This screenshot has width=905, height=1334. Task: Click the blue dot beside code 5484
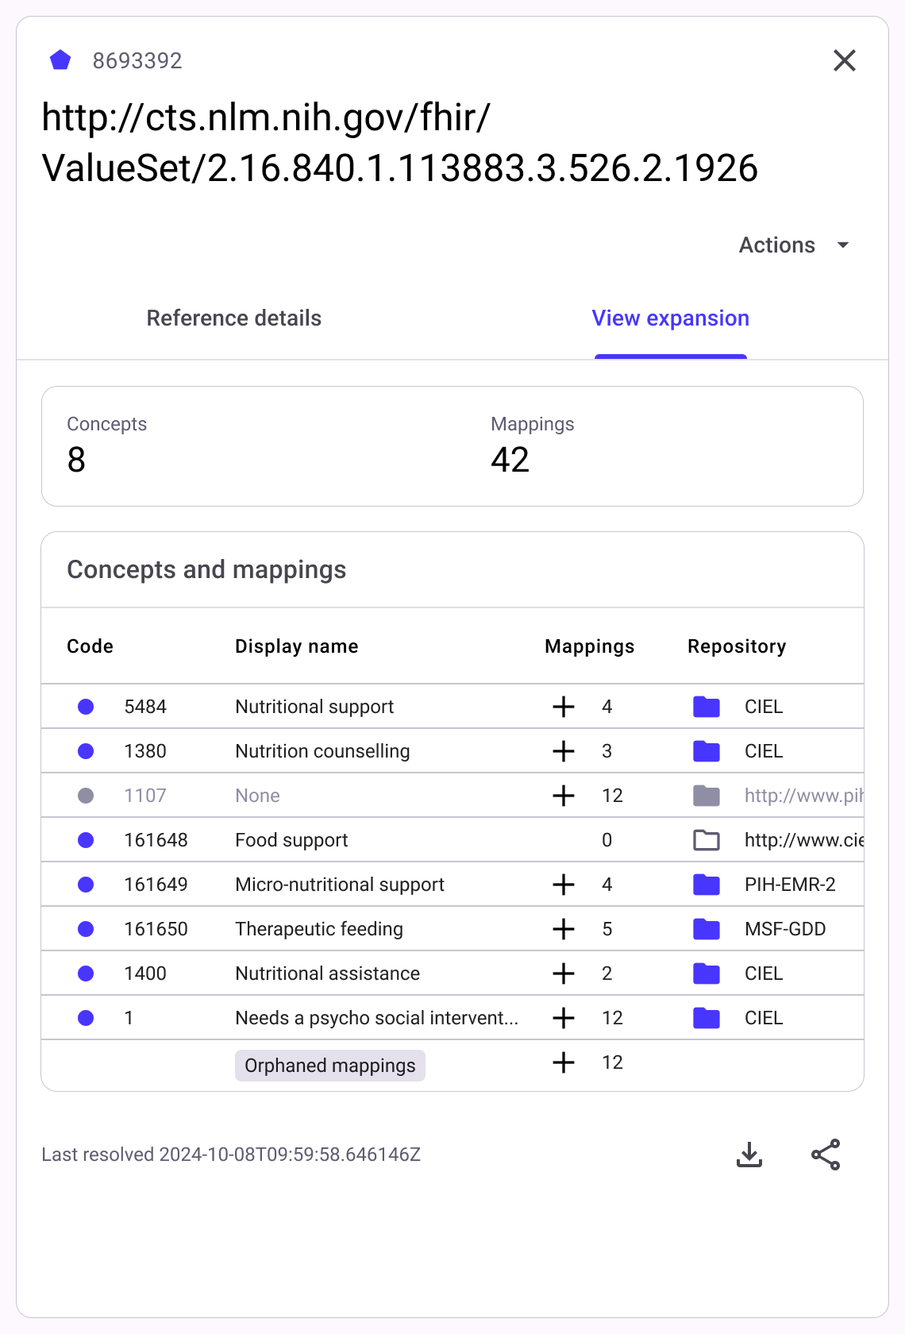[x=86, y=707]
